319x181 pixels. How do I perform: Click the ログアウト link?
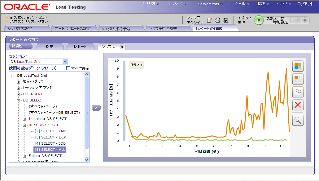[305, 4]
